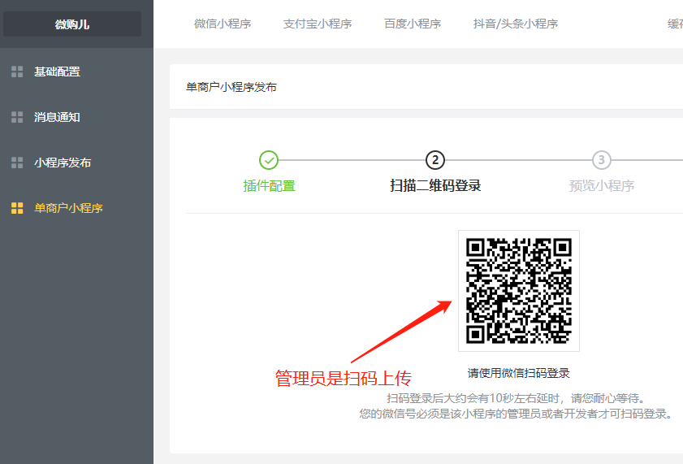Click the WeChat login QR code
683x464 pixels.
click(519, 291)
